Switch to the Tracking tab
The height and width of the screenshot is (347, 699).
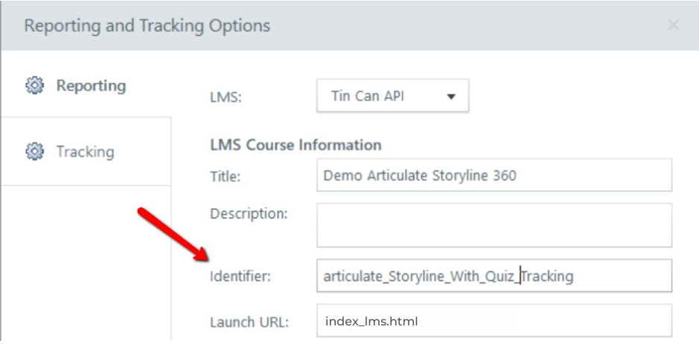[86, 152]
